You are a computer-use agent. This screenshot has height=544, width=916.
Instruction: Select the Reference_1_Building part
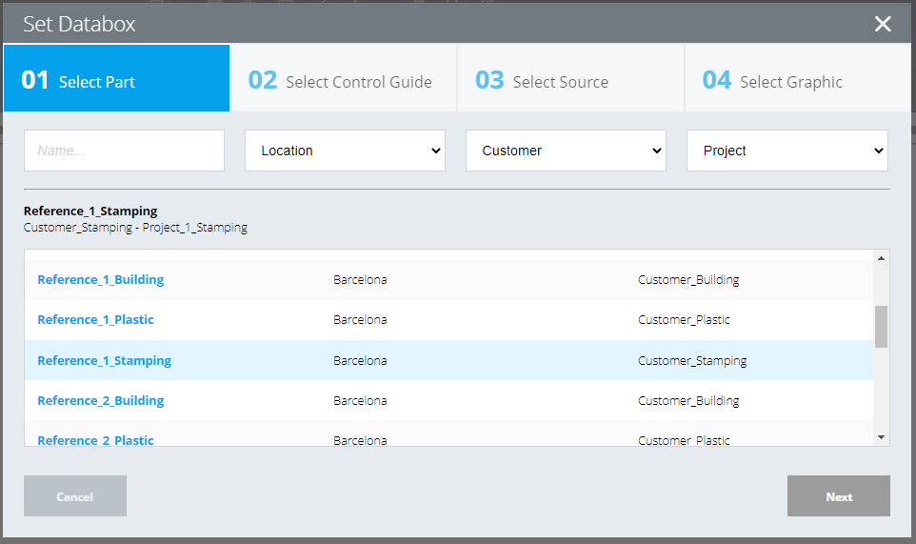click(101, 280)
